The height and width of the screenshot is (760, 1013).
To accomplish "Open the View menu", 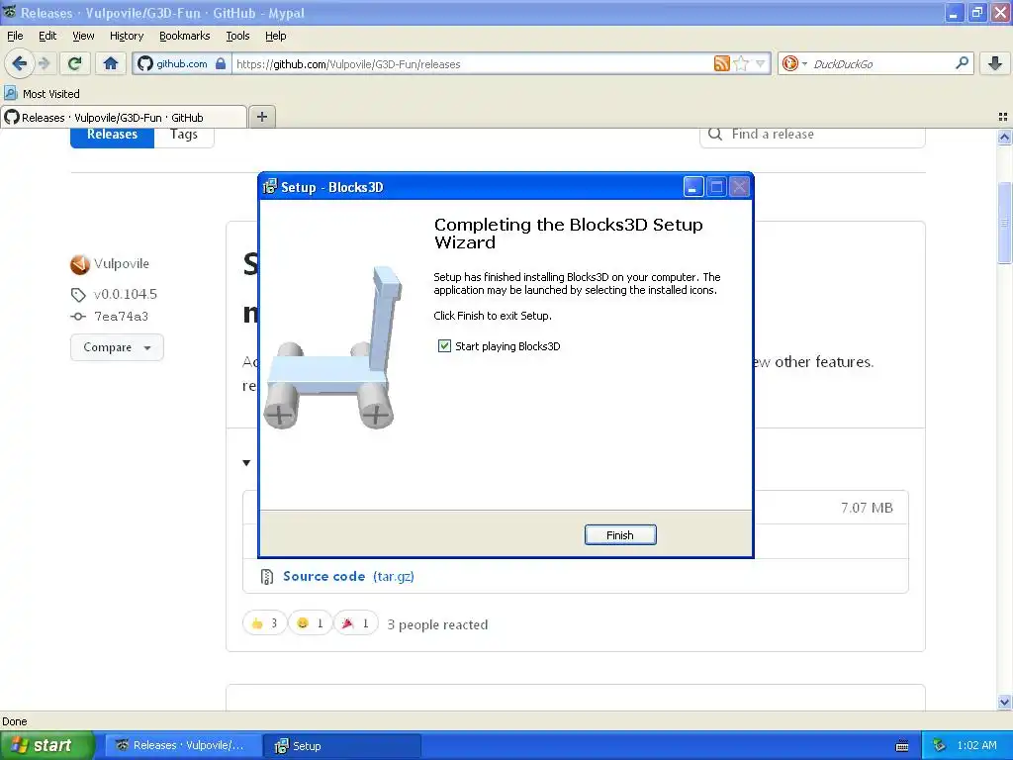I will [x=83, y=36].
